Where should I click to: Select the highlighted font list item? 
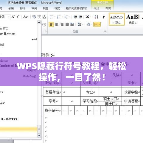click(18, 129)
